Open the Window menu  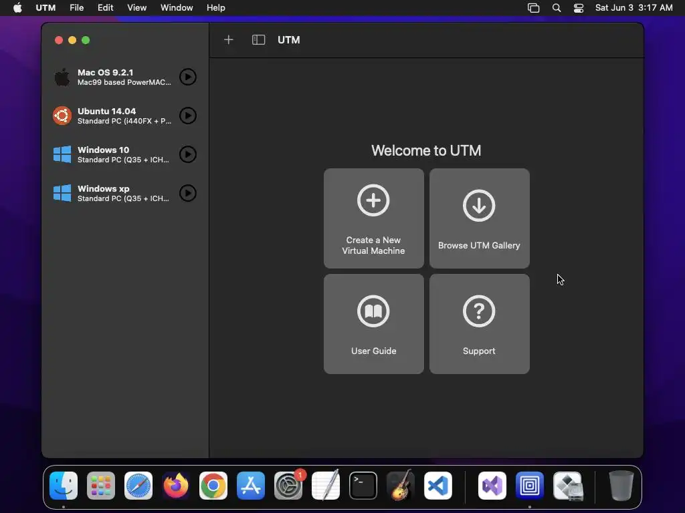click(177, 8)
